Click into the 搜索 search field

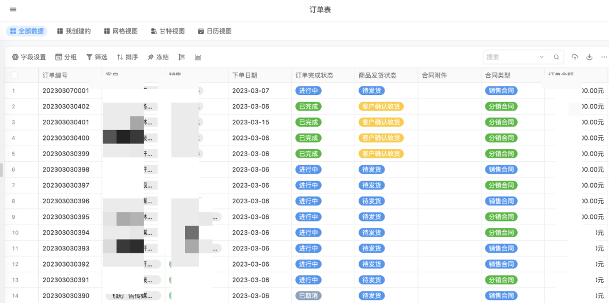(x=510, y=57)
